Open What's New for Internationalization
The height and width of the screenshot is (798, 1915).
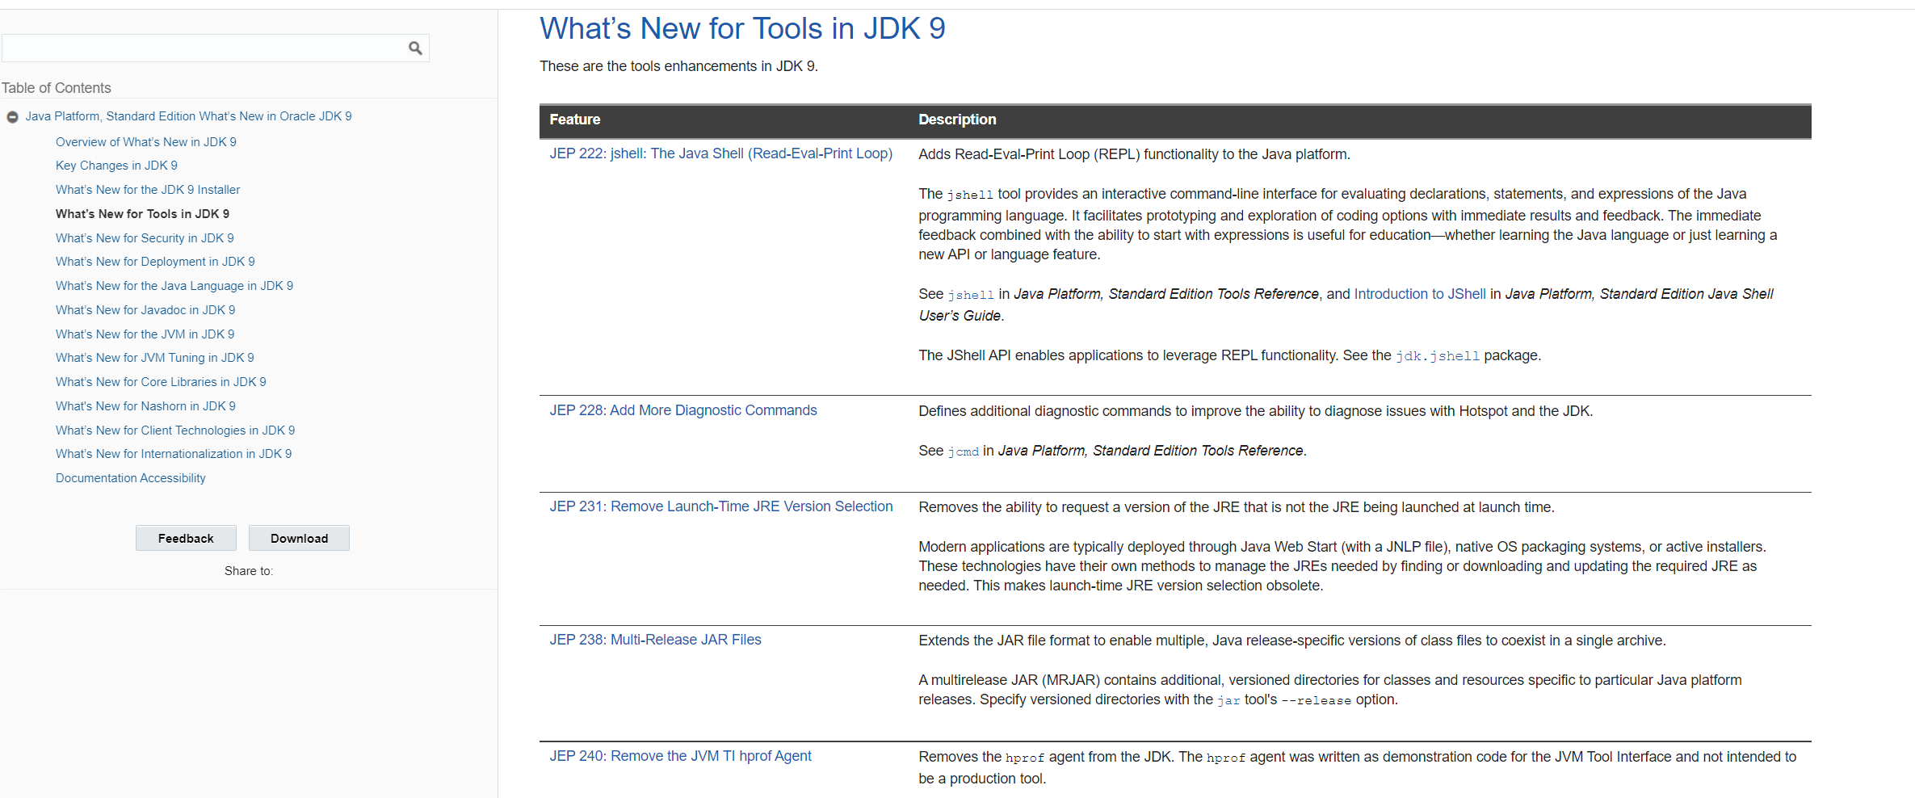[x=174, y=454]
